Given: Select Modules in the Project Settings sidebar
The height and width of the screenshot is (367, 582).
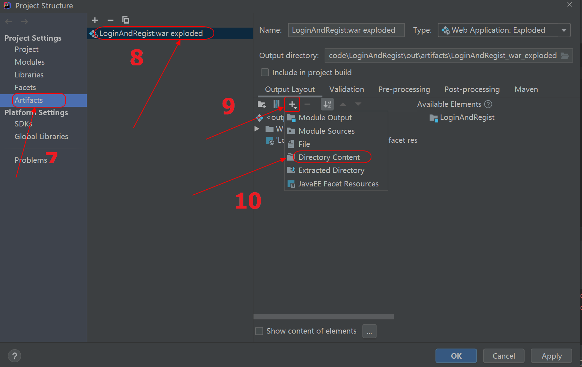Looking at the screenshot, I should [29, 62].
